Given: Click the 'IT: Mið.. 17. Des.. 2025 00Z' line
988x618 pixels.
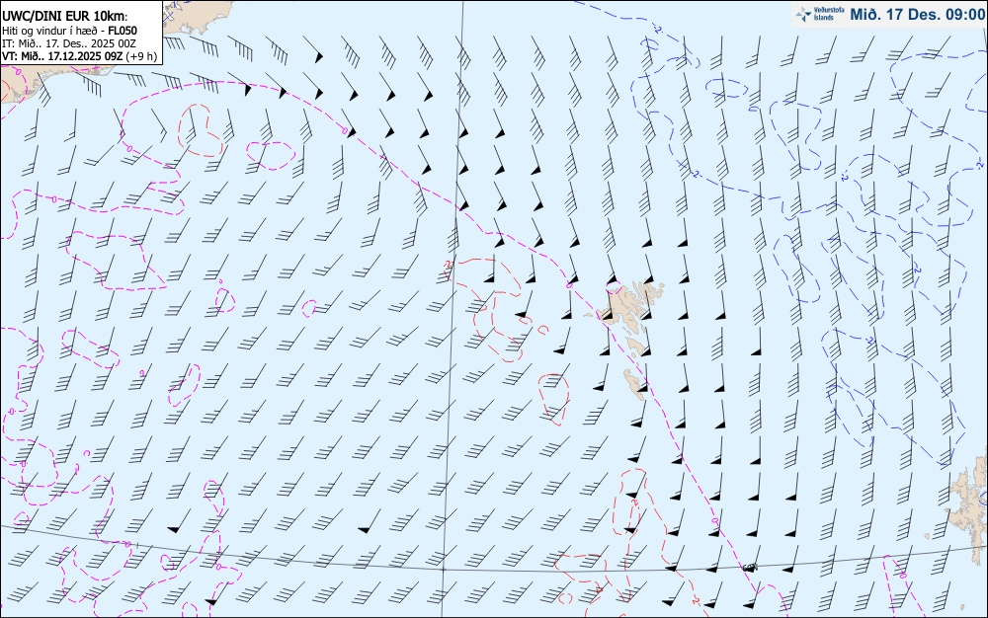Looking at the screenshot, I should (x=69, y=43).
